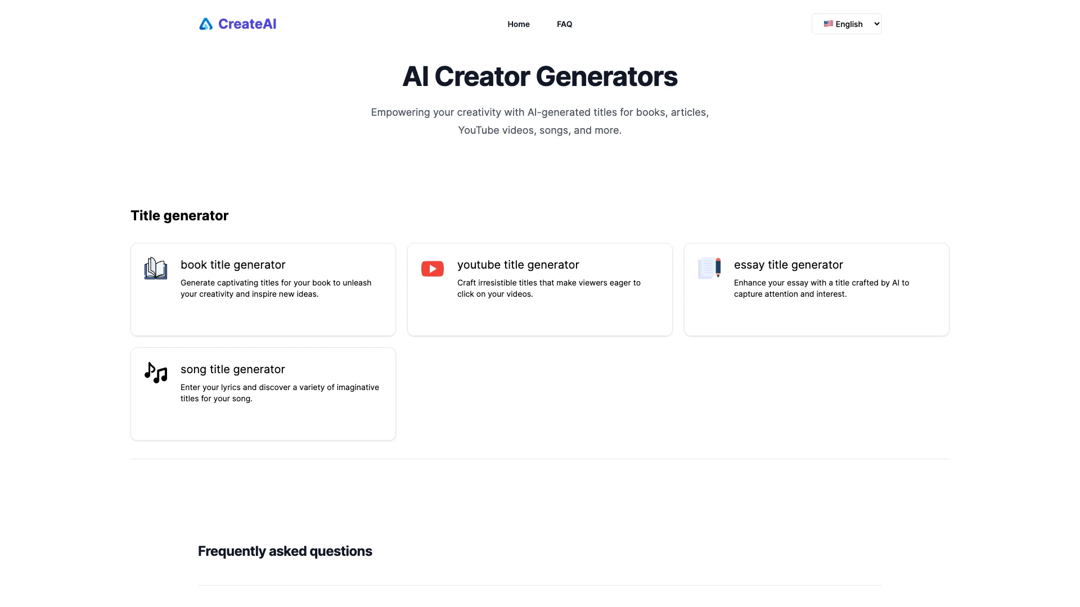Click the essay title generator icon

click(x=709, y=268)
